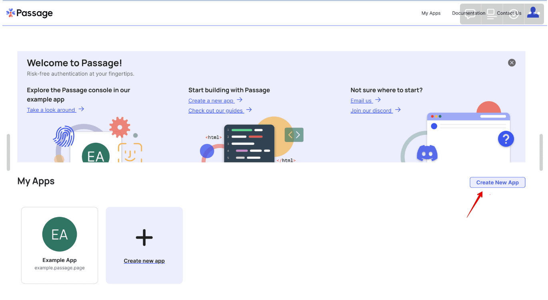Follow the "Take a look around" link
The image size is (548, 300).
tap(51, 110)
